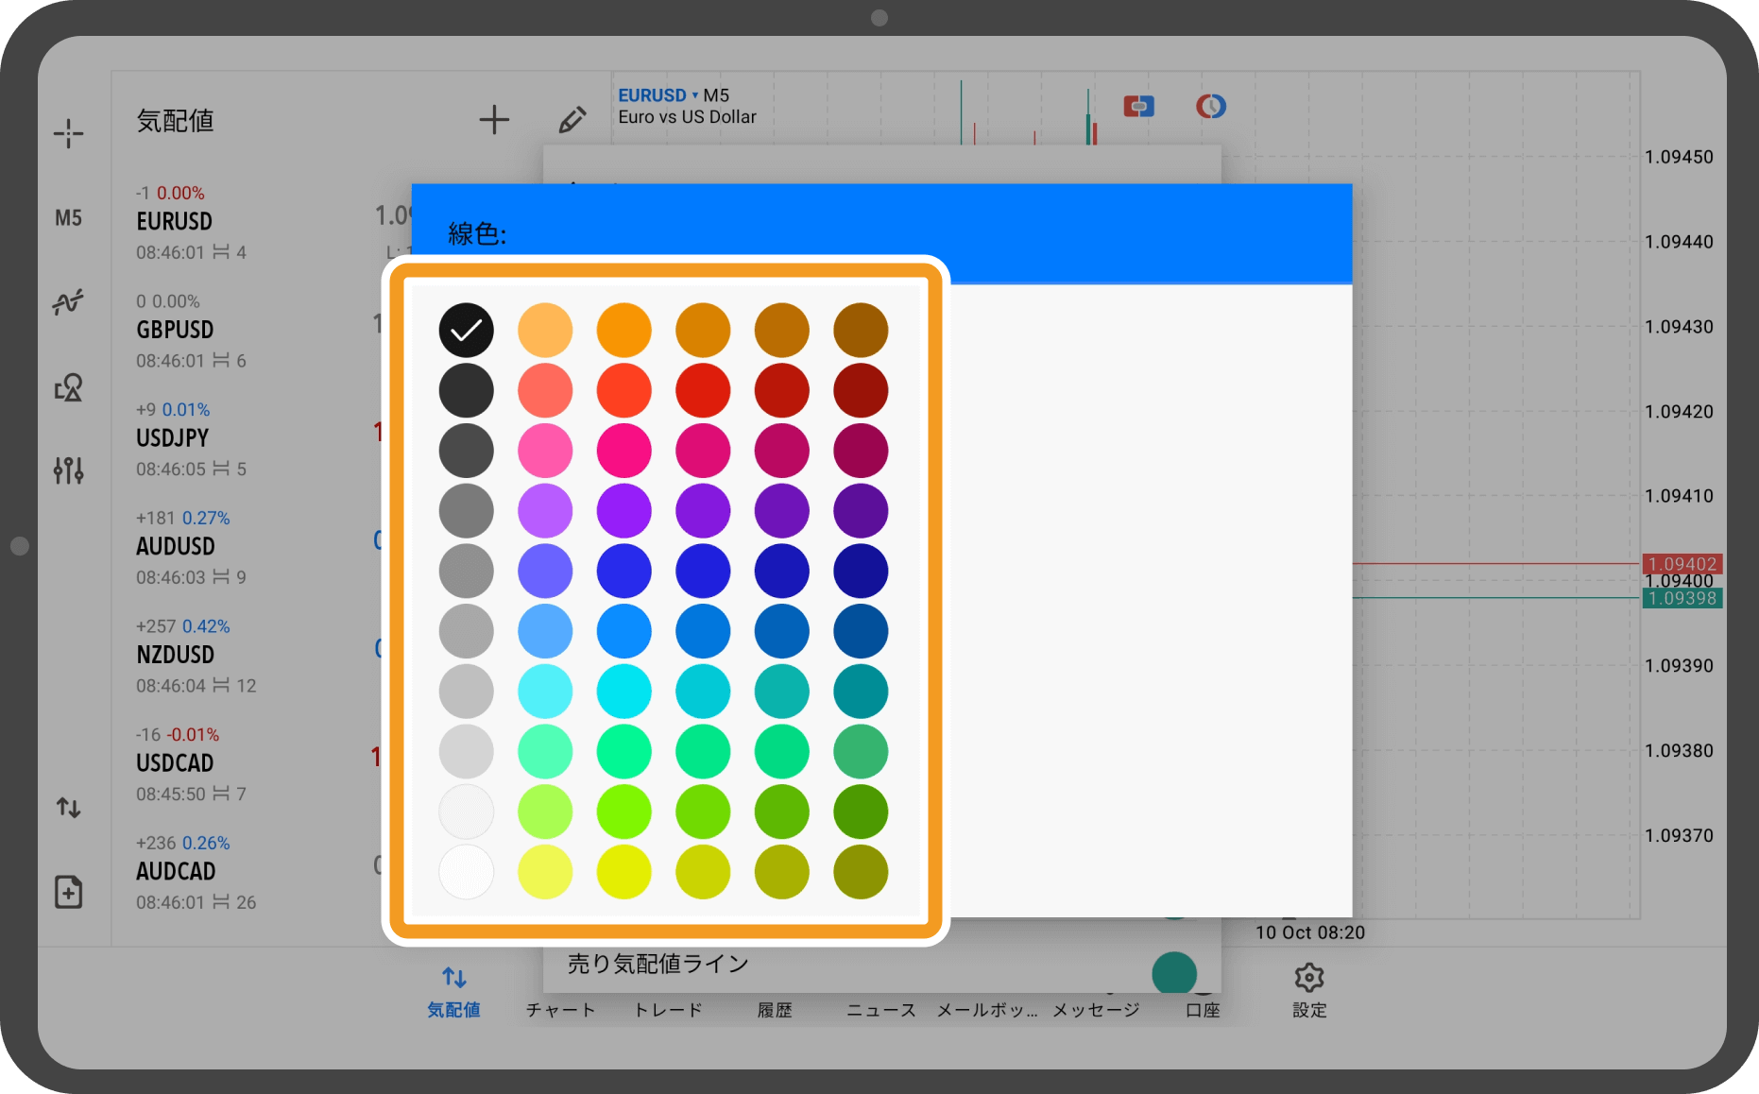Switch to the 履歴 tab
Viewport: 1759px width, 1094px height.
point(775,1010)
